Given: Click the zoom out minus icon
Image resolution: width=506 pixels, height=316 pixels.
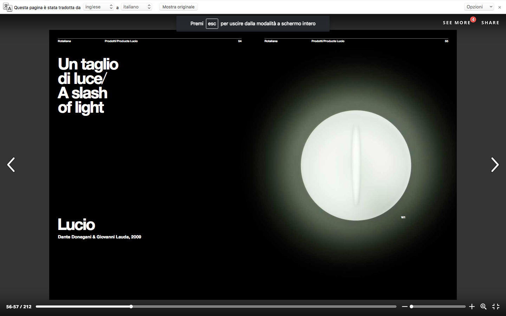Looking at the screenshot, I should pyautogui.click(x=404, y=307).
